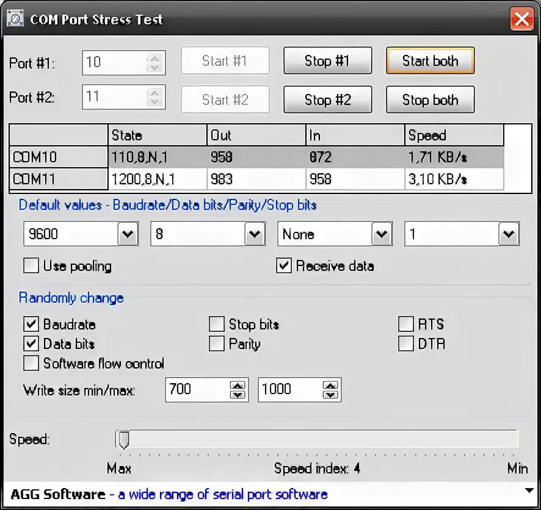541x510 pixels.
Task: Increase Port #1 with the up arrow
Action: click(x=154, y=58)
